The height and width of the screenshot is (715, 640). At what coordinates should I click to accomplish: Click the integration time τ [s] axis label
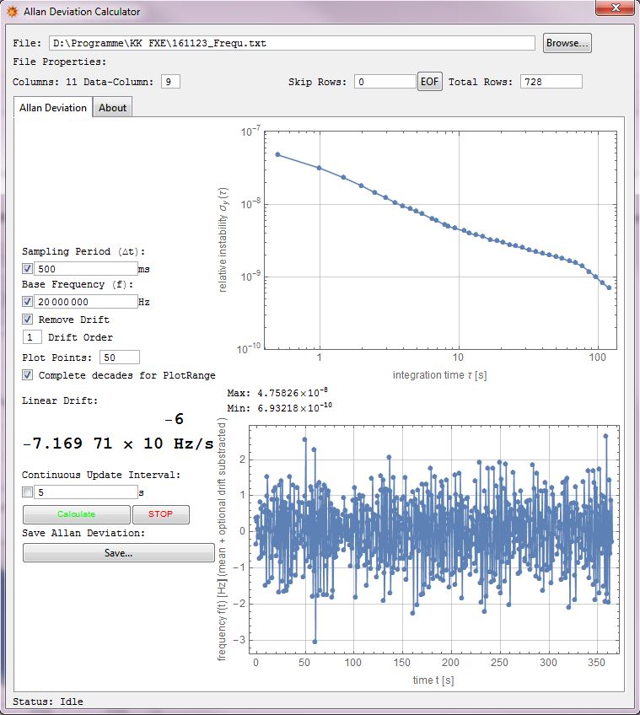tap(440, 375)
